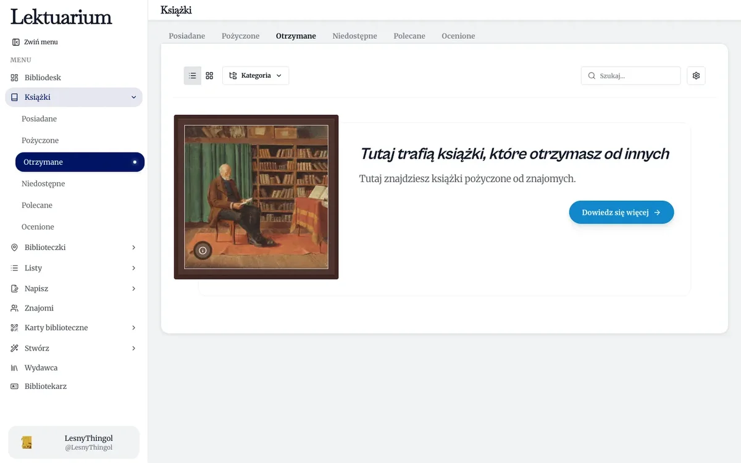Click the arrow in Dowiedz się więcej
This screenshot has width=741, height=463.
coord(657,212)
